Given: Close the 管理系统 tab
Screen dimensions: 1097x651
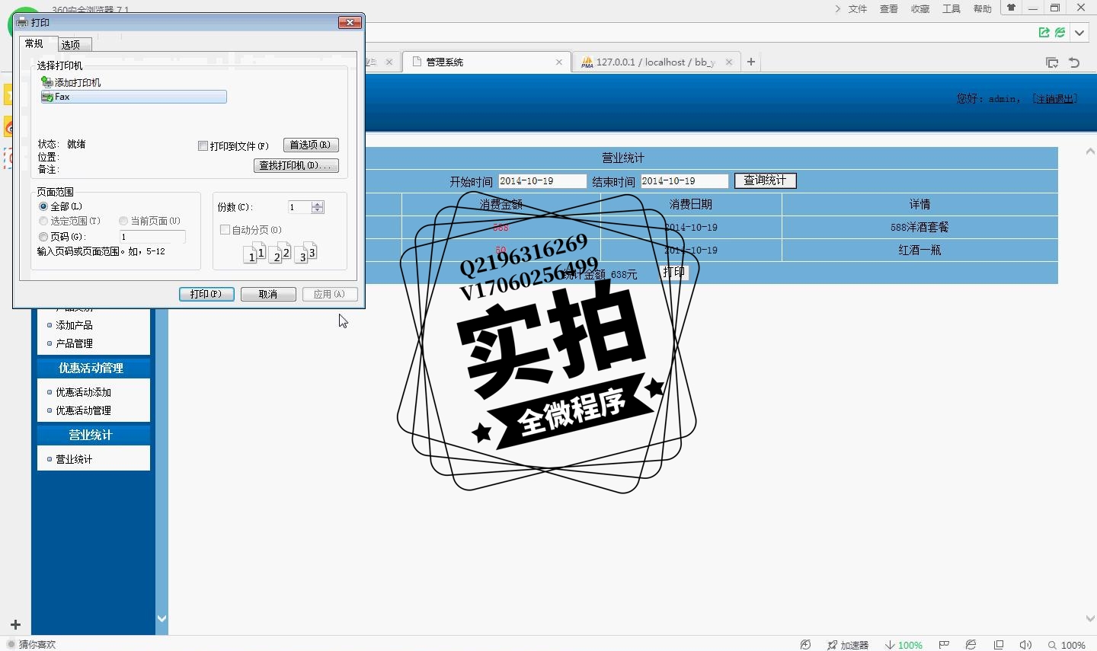Looking at the screenshot, I should click(x=559, y=62).
